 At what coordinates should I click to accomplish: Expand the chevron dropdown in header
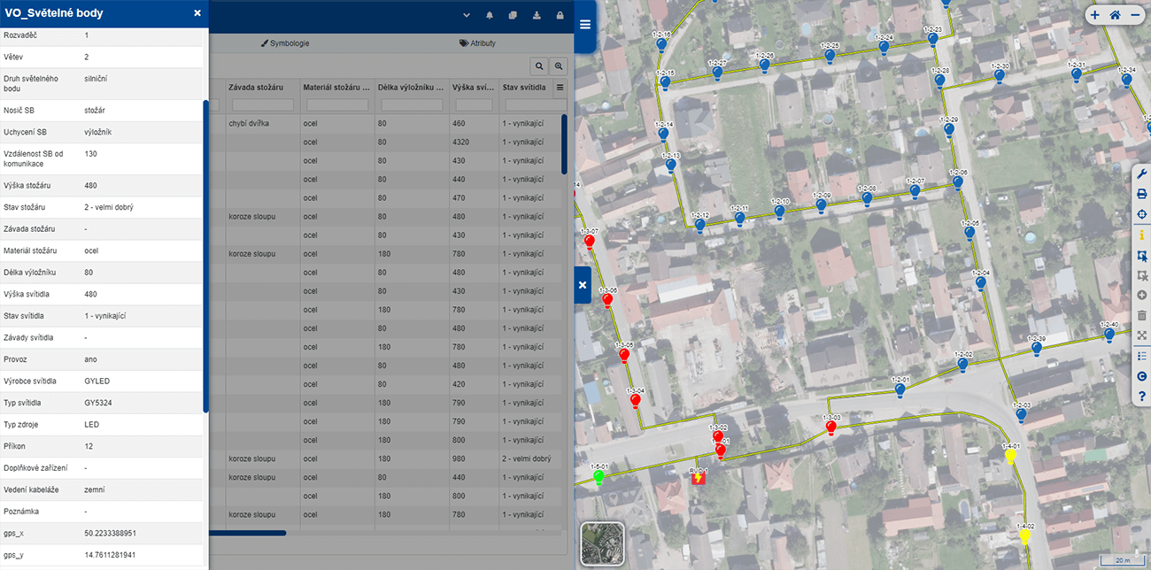point(467,16)
